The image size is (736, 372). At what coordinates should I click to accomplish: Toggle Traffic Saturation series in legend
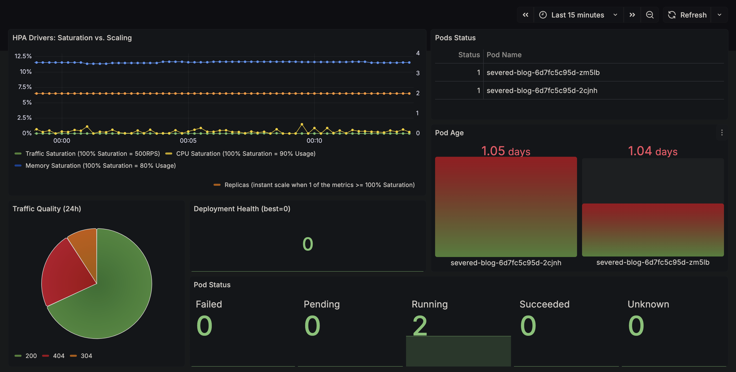pyautogui.click(x=93, y=153)
